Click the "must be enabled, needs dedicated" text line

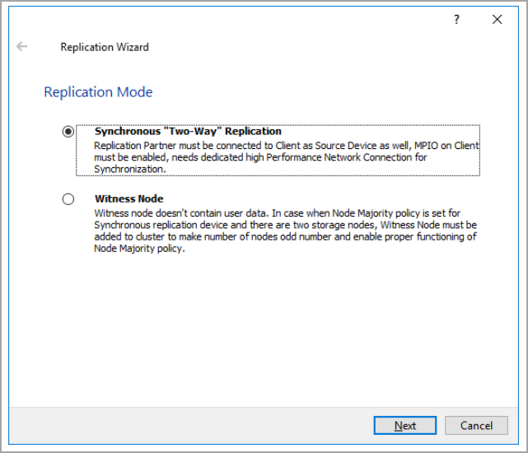pyautogui.click(x=260, y=157)
